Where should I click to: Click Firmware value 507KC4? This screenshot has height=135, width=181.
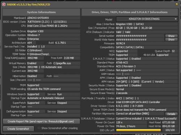tap(121, 44)
